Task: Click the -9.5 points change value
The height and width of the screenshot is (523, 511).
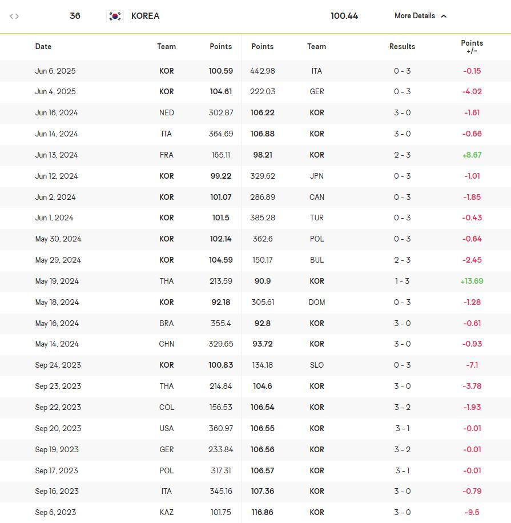Action: [472, 512]
